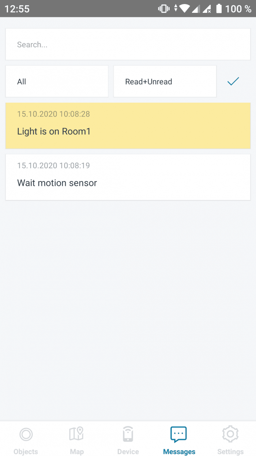Select the Messages speech bubble icon
The height and width of the screenshot is (456, 256).
179,434
